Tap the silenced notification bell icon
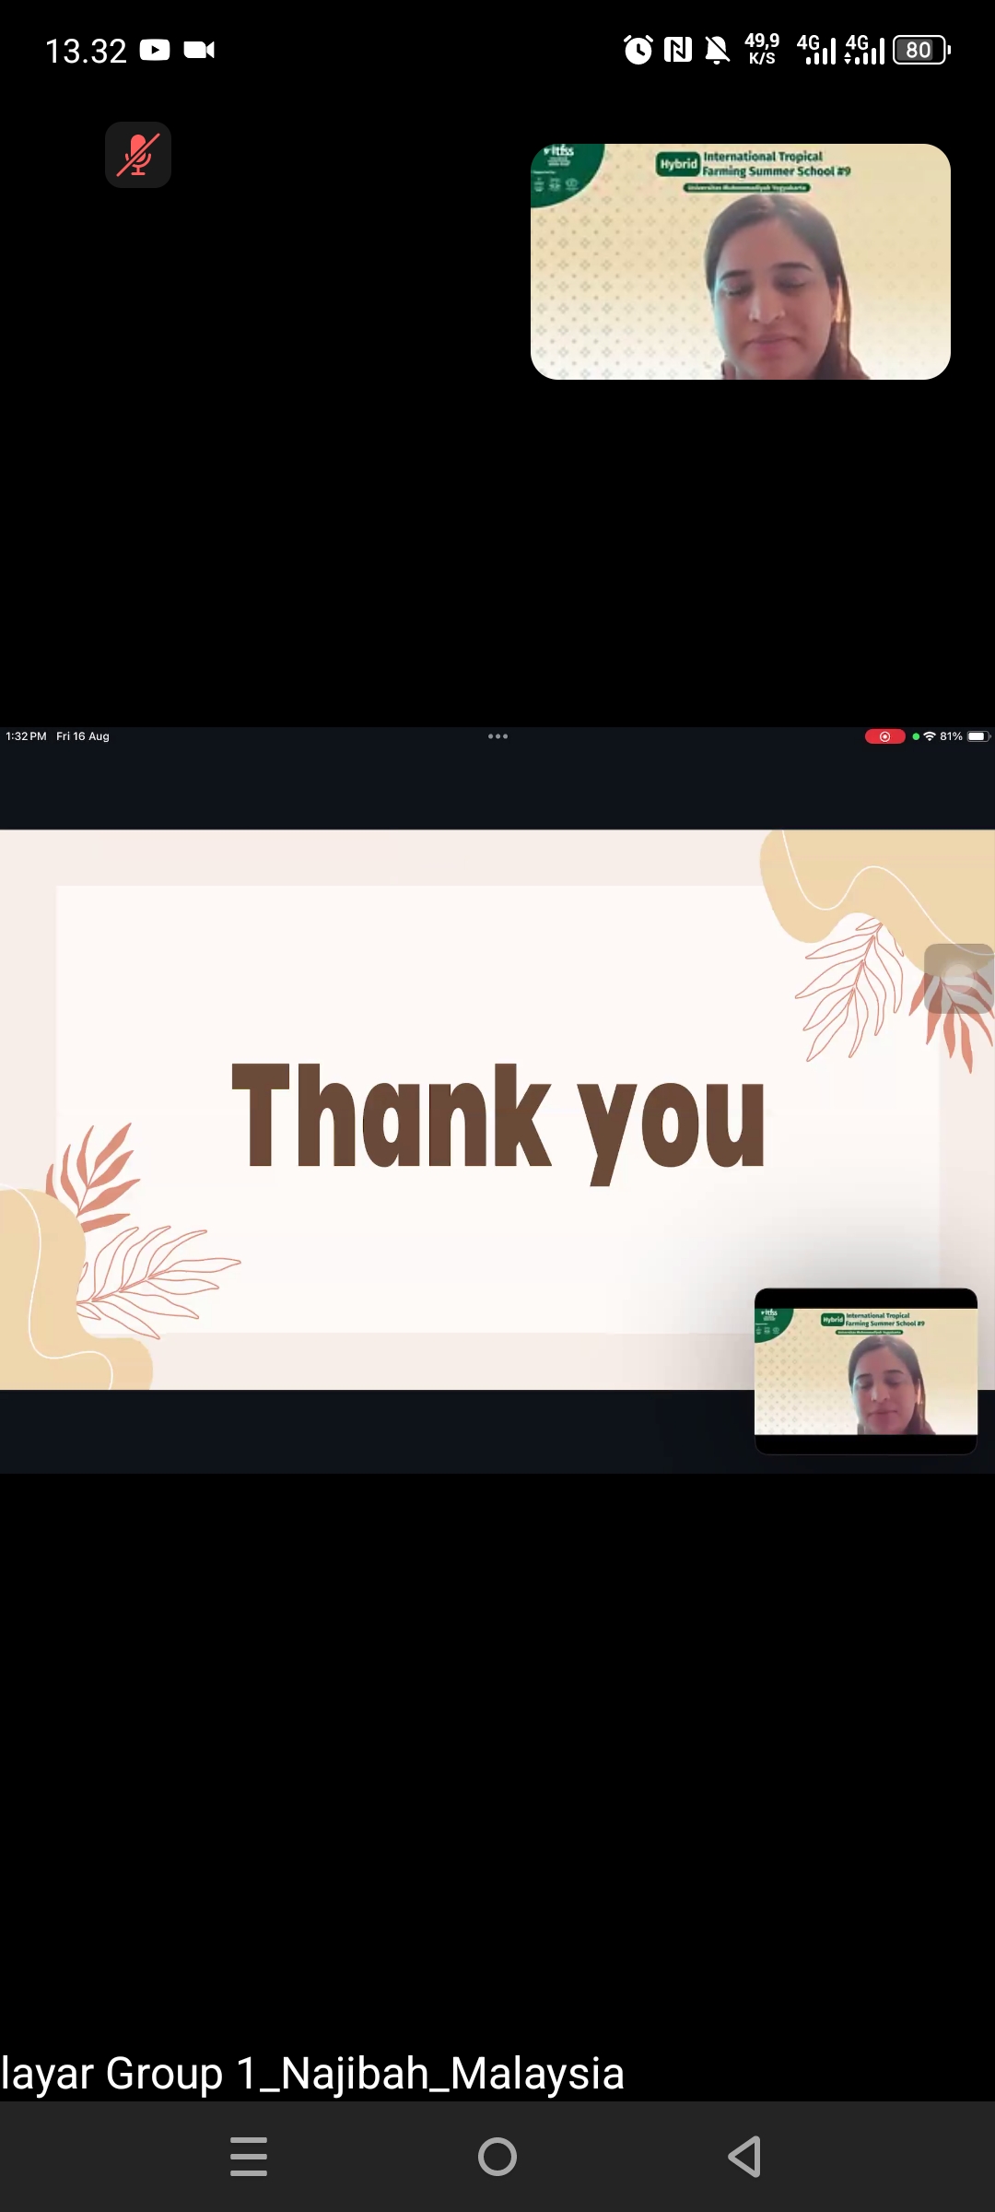 (717, 50)
